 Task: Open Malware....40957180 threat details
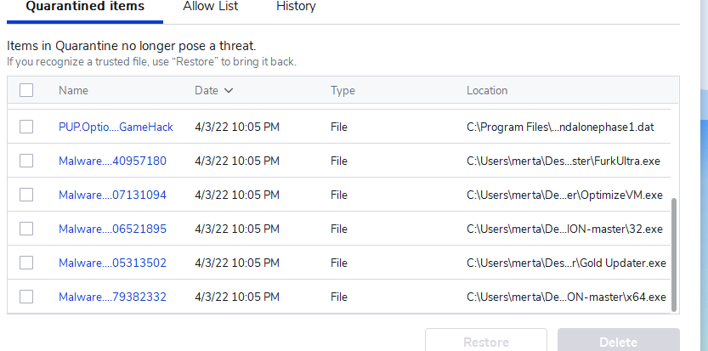coord(112,161)
